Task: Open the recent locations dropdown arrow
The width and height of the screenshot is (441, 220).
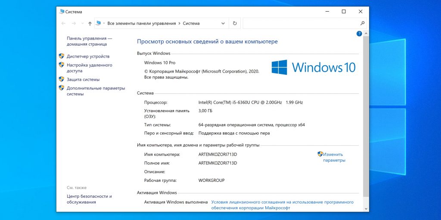Action: coord(82,24)
